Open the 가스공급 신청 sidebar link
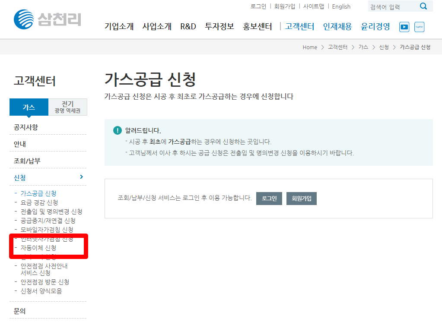This screenshot has width=442, height=322. click(x=37, y=193)
